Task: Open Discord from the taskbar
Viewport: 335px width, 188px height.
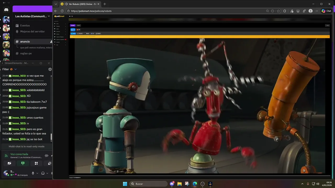Action: coord(172,184)
